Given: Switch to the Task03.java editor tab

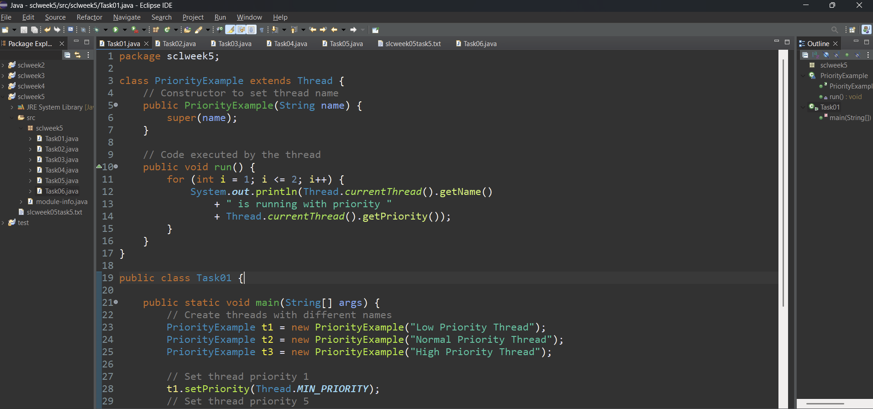Looking at the screenshot, I should [235, 44].
